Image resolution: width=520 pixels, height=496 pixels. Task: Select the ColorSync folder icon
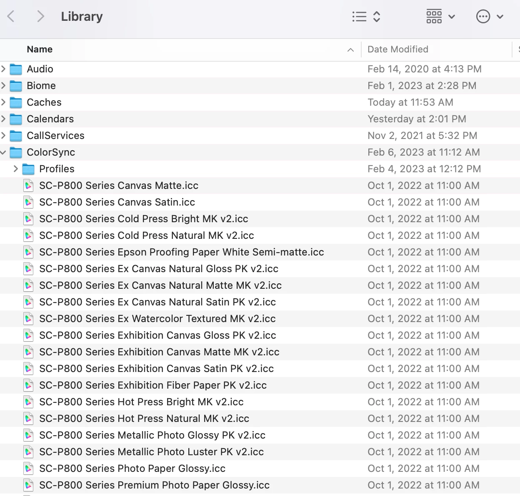(16, 152)
